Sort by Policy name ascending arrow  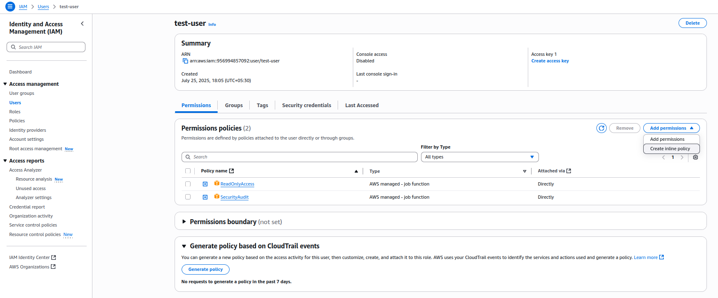coord(356,171)
